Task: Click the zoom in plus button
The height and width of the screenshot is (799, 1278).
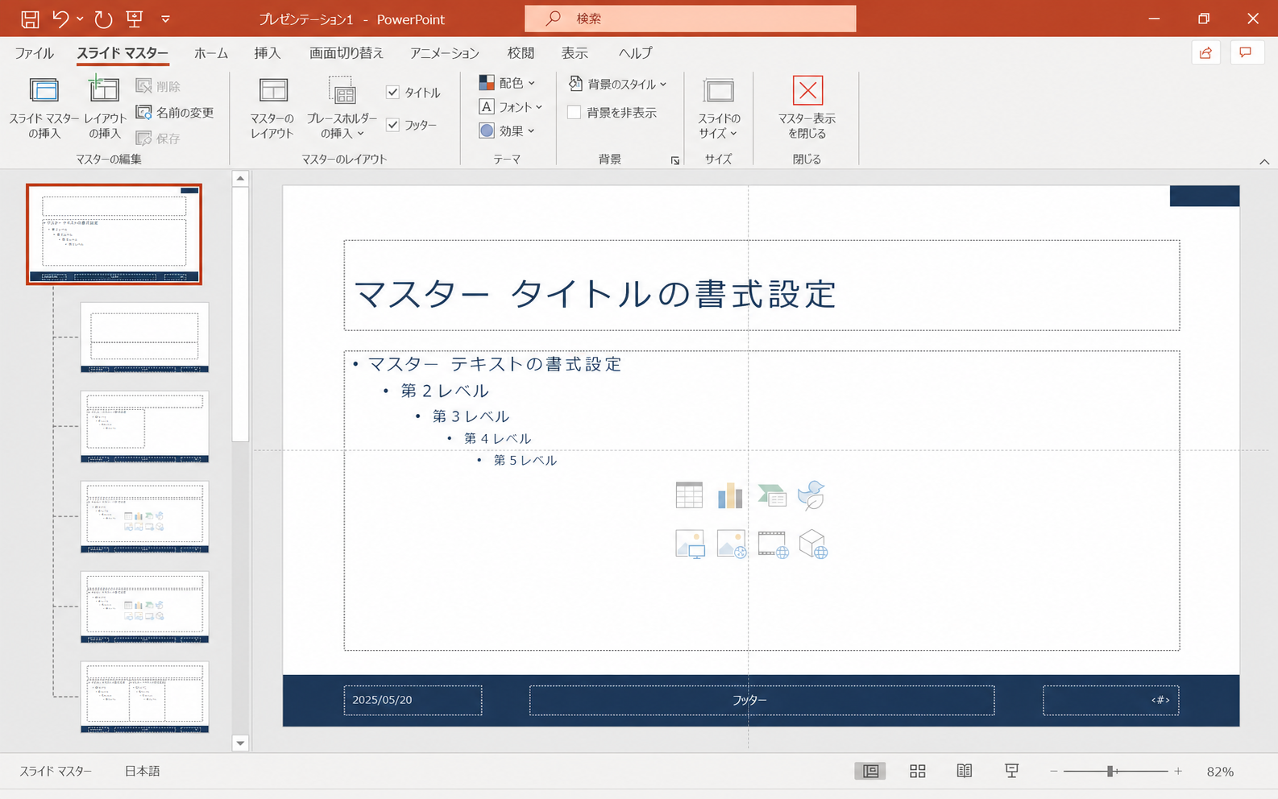Action: (1178, 771)
